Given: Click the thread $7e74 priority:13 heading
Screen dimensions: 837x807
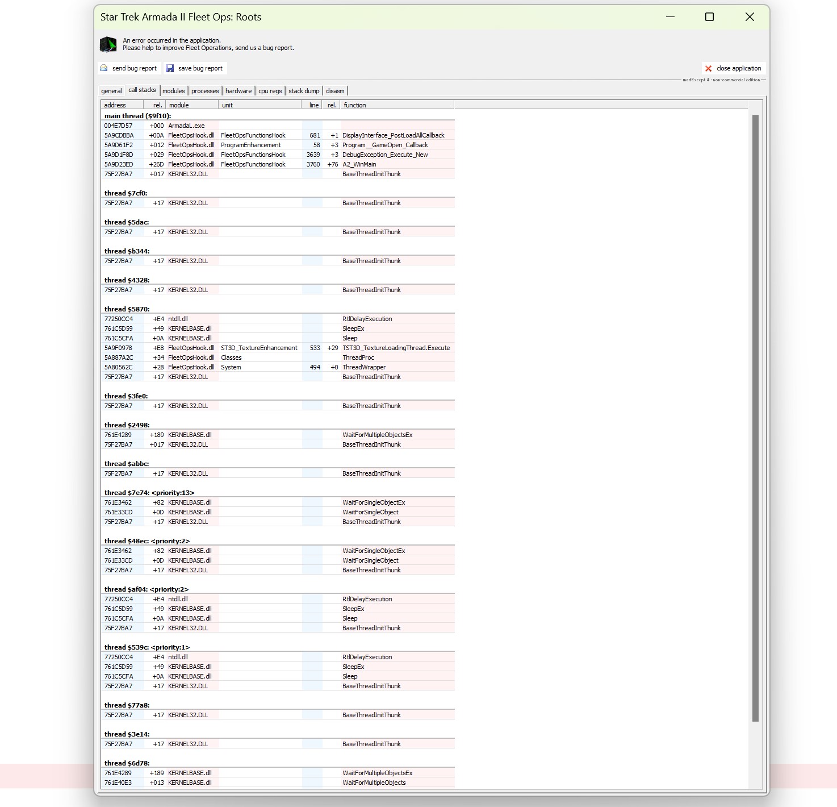Looking at the screenshot, I should [x=149, y=493].
